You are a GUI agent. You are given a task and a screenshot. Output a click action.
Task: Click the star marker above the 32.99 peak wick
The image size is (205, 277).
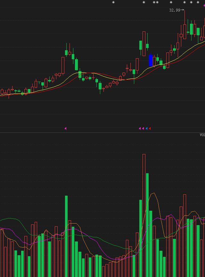(184, 2)
